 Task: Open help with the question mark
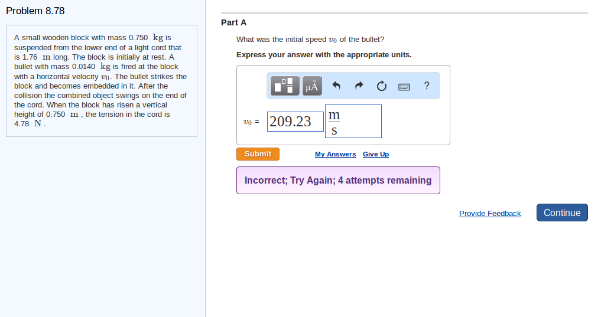pyautogui.click(x=427, y=86)
